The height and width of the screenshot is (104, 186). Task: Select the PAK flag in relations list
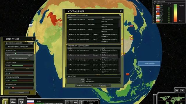[x=158, y=18]
